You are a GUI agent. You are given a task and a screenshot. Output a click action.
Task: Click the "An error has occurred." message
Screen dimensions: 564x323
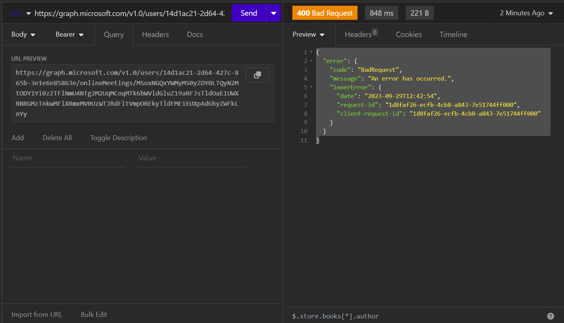[x=409, y=79]
